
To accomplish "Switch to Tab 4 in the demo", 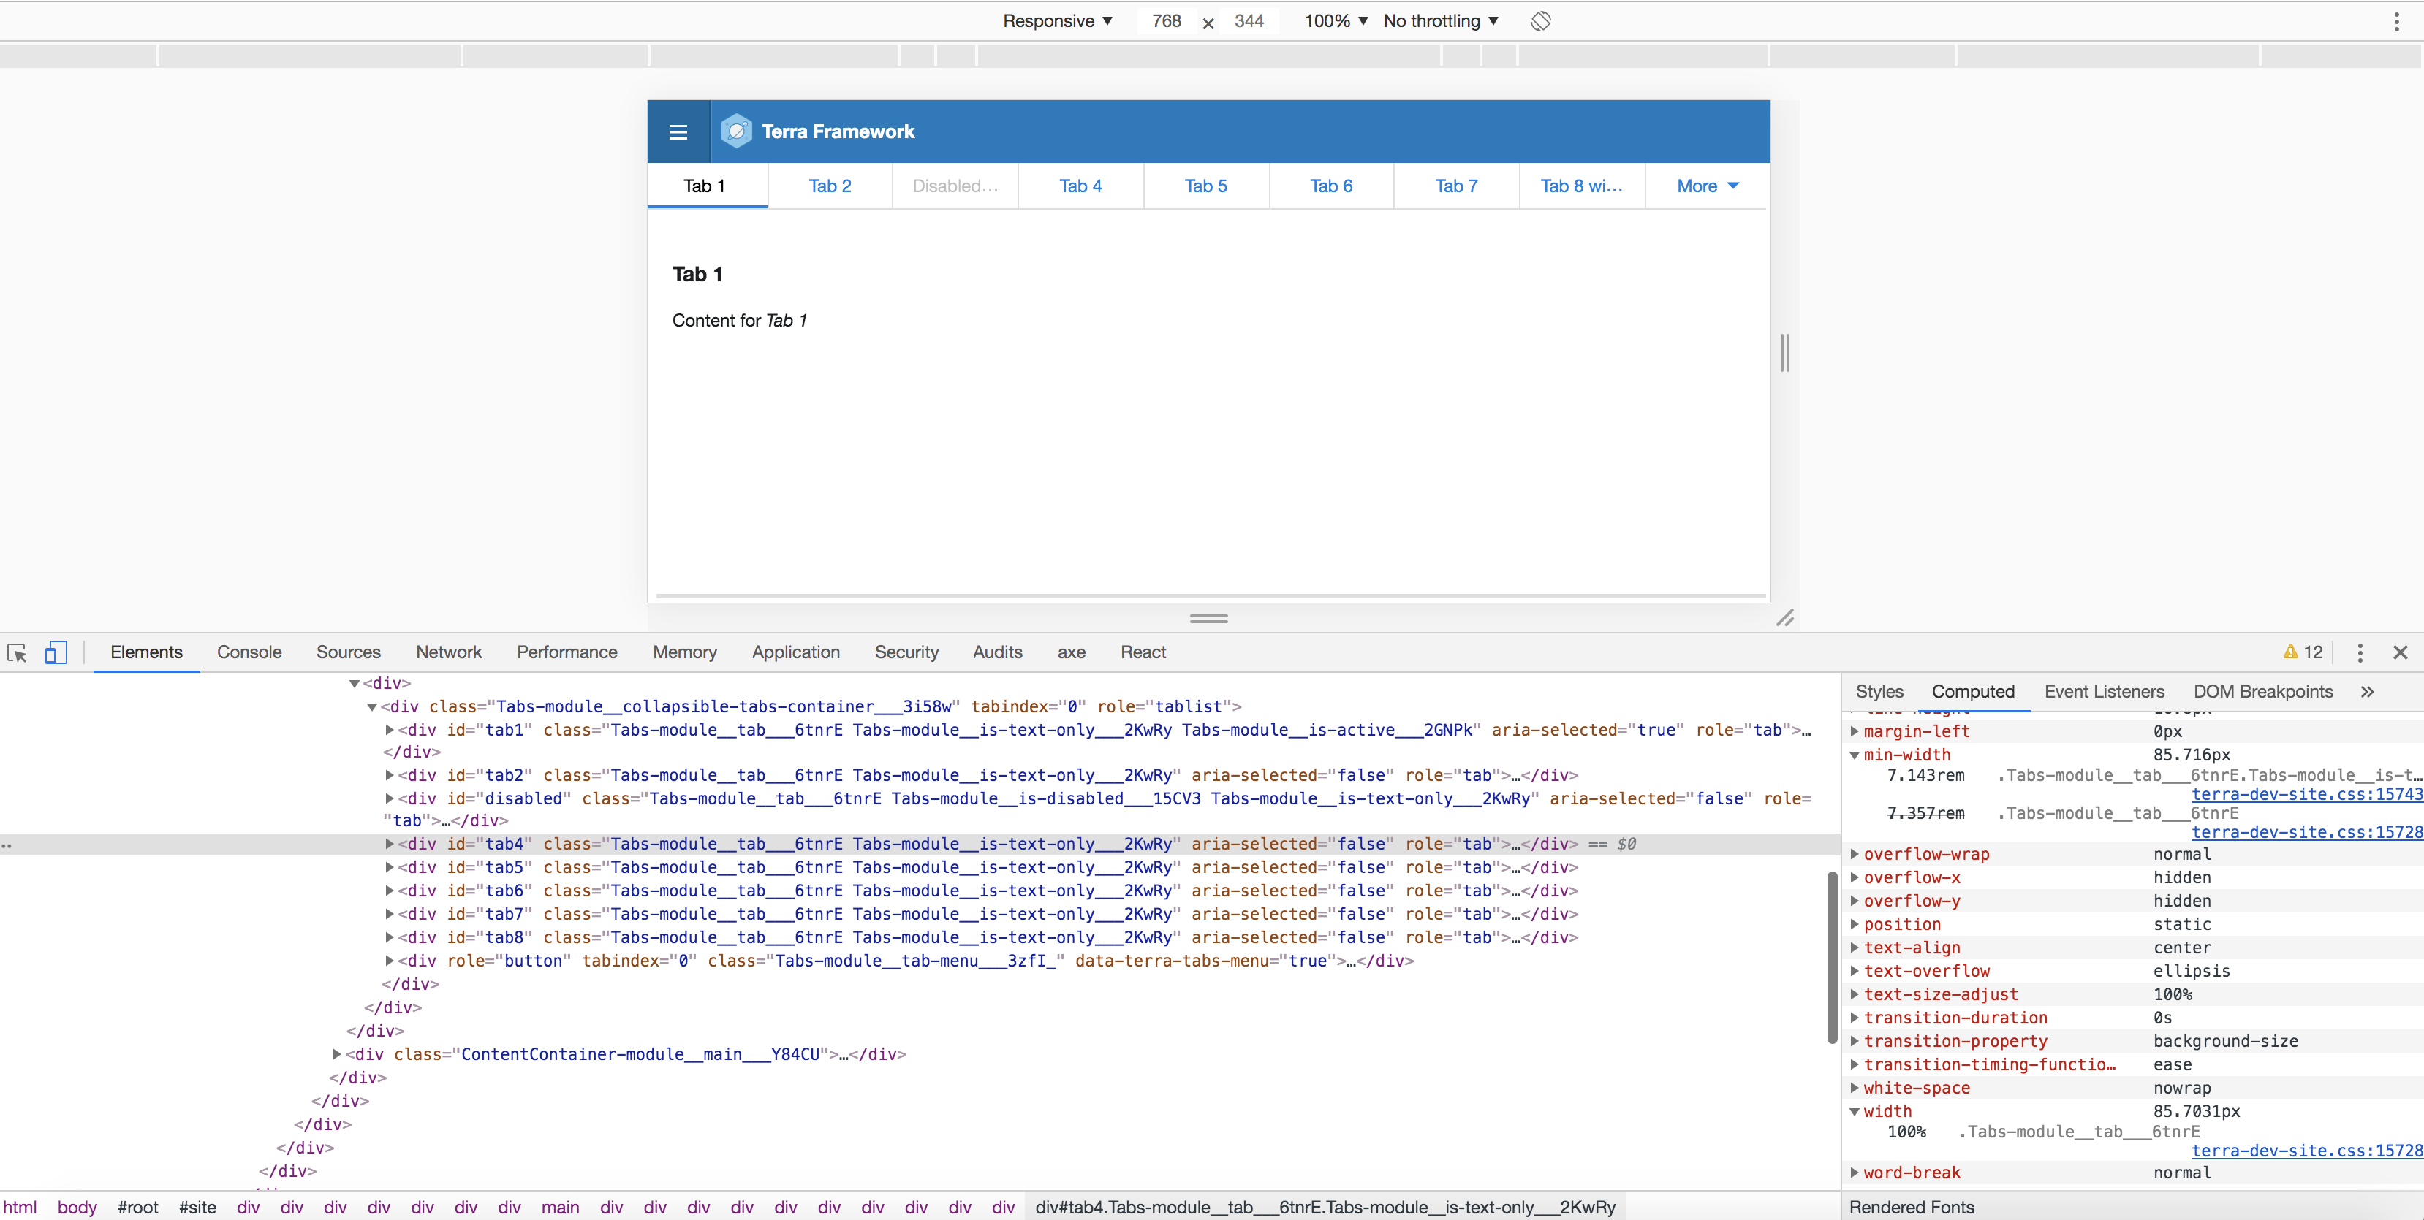I will coord(1079,186).
